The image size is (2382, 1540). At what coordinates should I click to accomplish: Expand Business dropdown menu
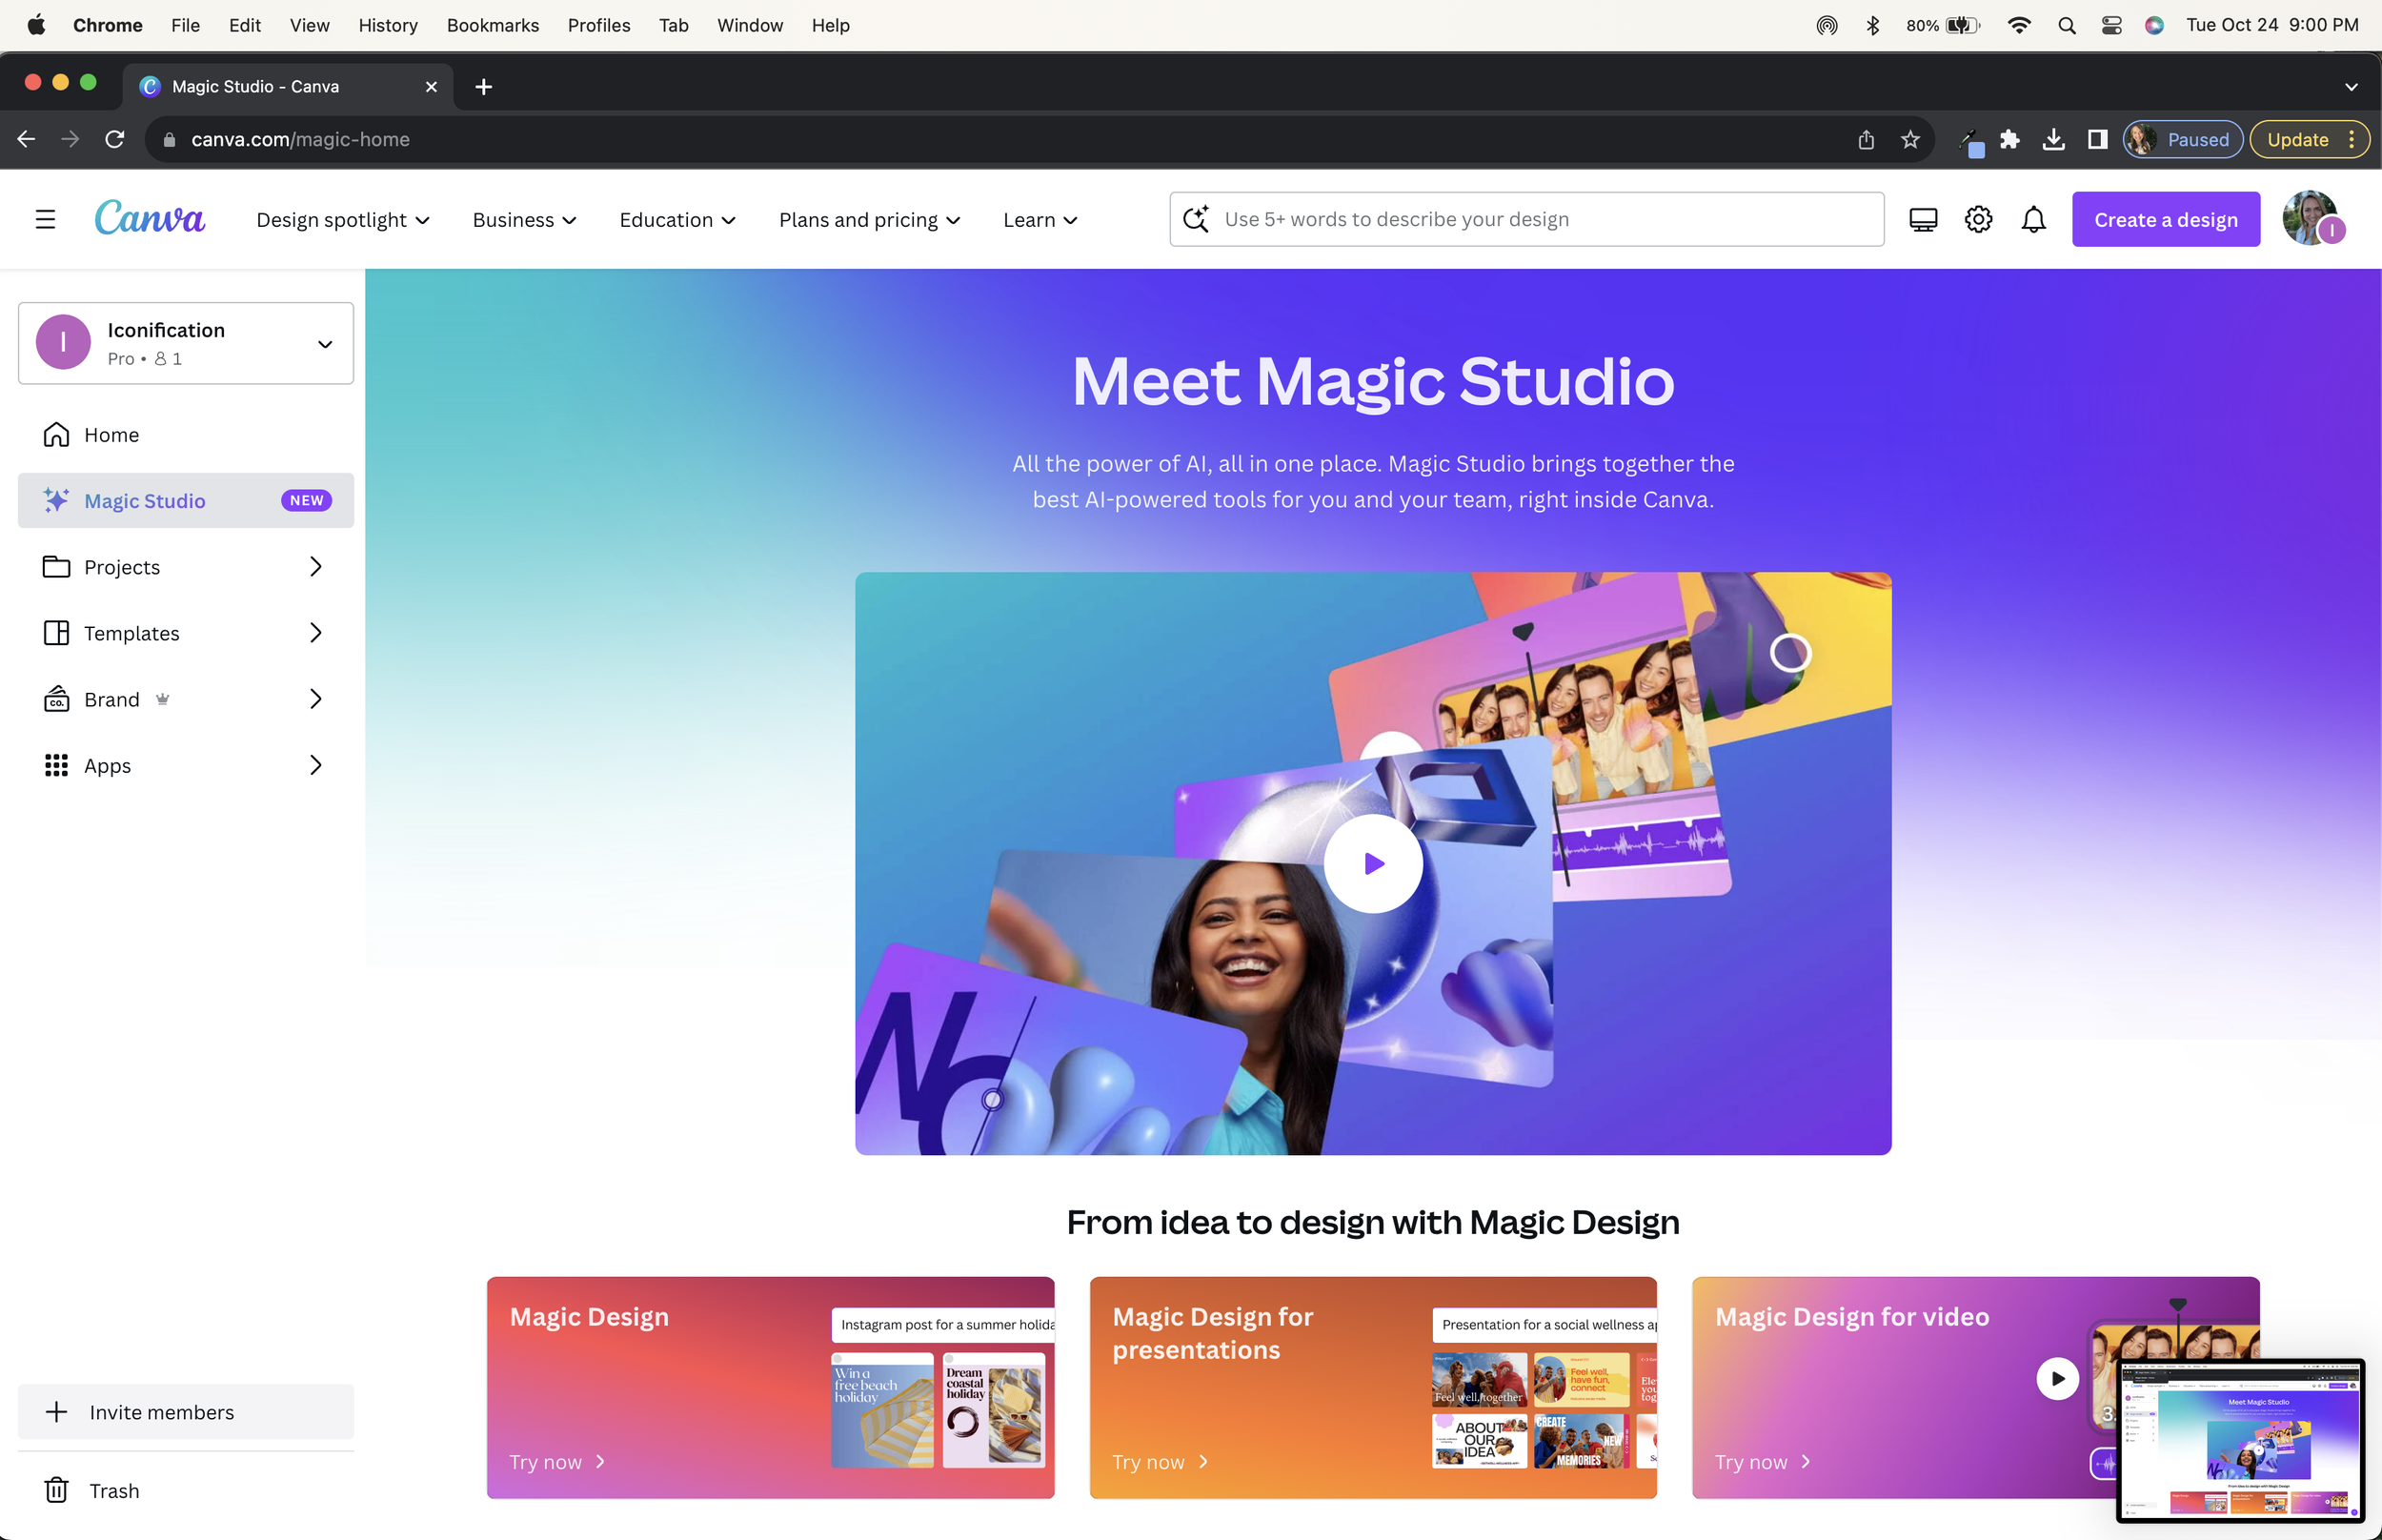(x=525, y=219)
